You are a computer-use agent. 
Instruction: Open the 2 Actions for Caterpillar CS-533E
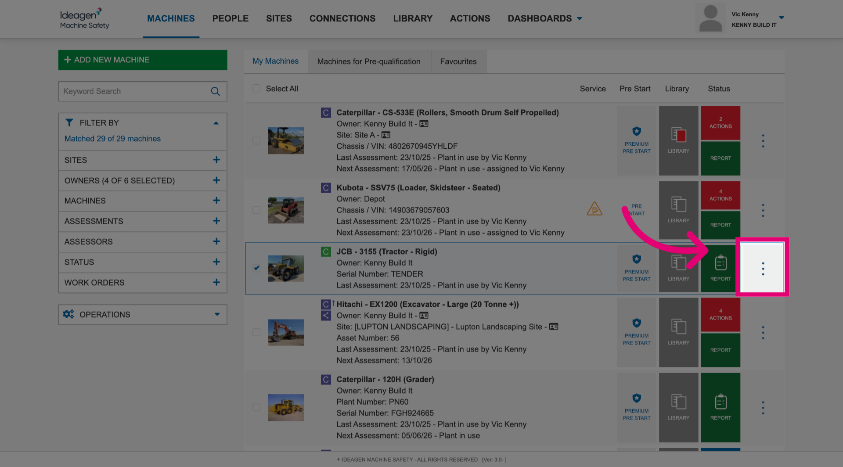click(721, 123)
